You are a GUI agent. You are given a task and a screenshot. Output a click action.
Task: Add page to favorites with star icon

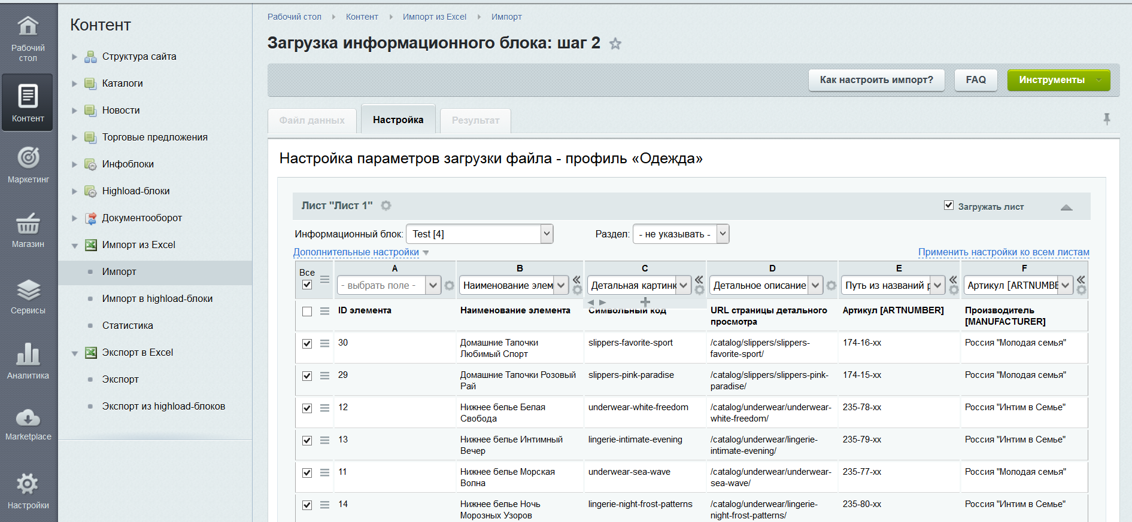pos(615,44)
